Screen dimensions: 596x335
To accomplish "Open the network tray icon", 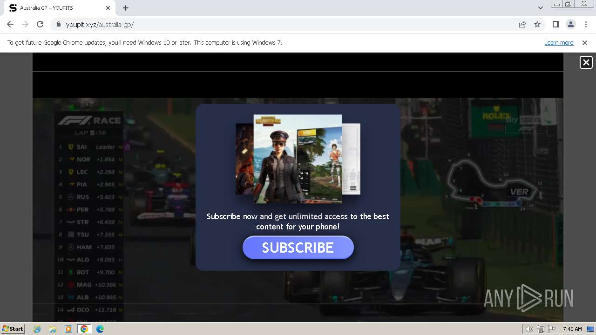I will [540, 329].
